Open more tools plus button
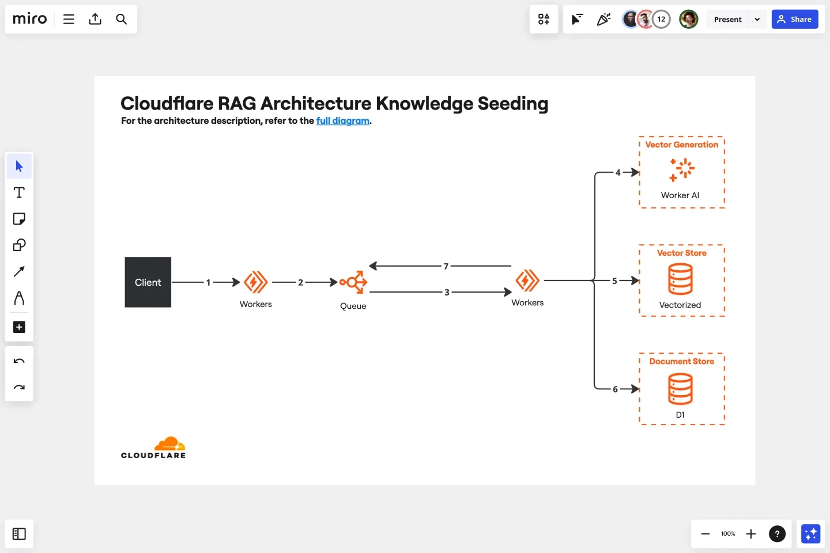 click(19, 327)
